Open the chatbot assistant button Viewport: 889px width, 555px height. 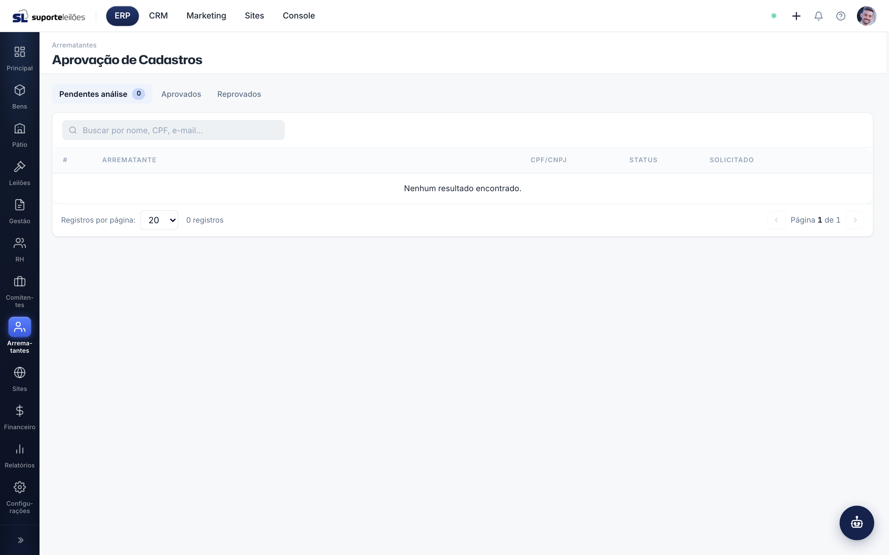856,523
